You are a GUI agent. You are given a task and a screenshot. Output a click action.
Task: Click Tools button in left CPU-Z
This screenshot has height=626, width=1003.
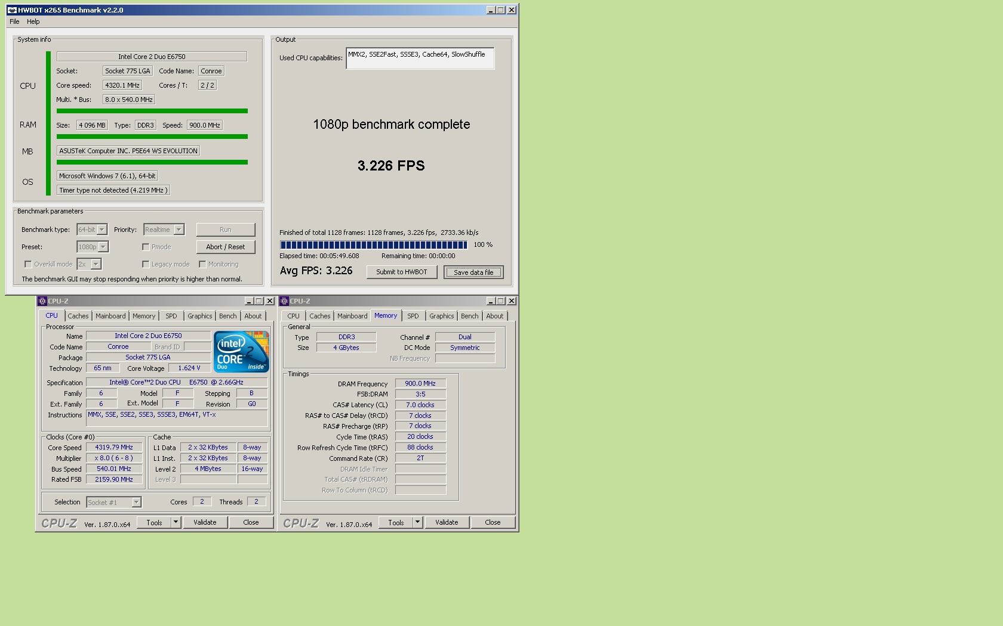154,522
